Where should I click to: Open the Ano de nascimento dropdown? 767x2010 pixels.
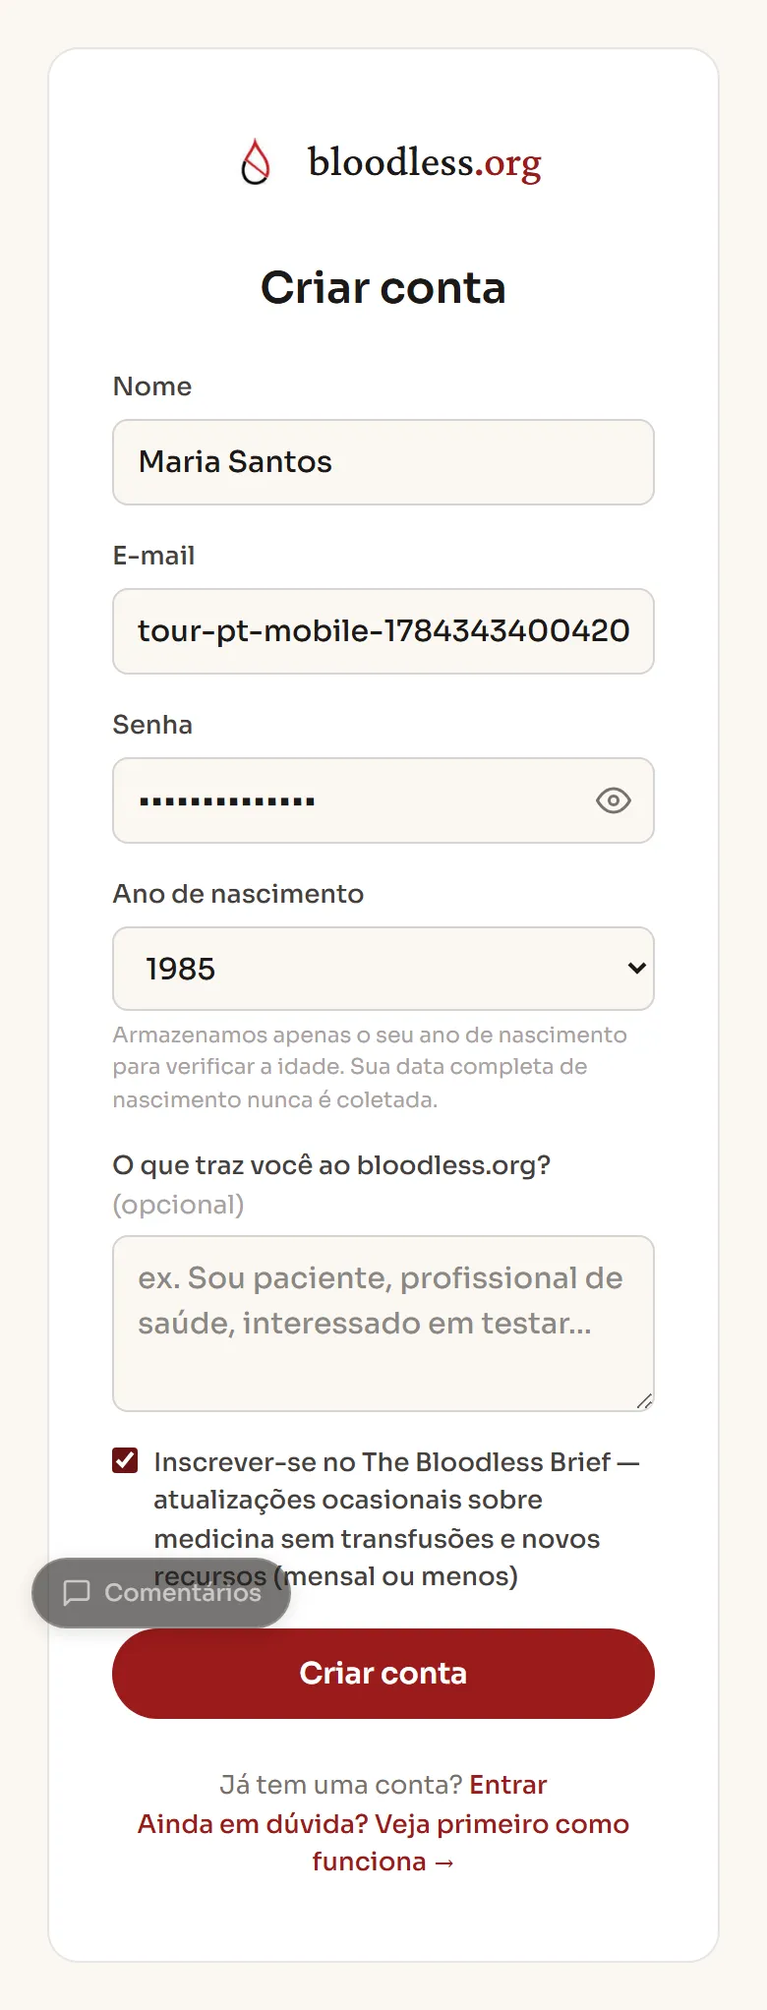click(383, 969)
